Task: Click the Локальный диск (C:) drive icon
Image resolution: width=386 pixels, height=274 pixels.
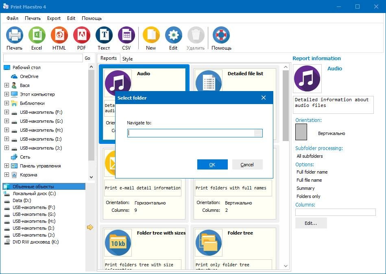Action: click(7, 194)
